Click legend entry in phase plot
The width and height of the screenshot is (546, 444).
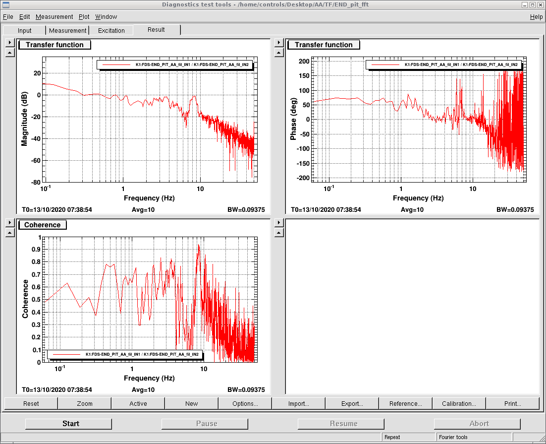point(443,64)
